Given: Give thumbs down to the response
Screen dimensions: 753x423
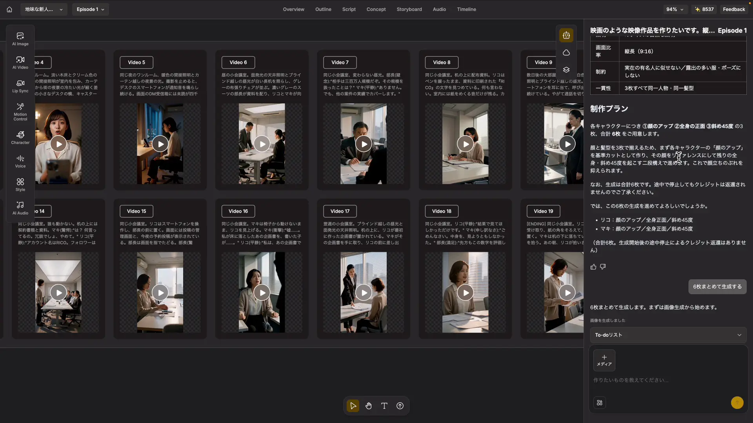Looking at the screenshot, I should (603, 267).
